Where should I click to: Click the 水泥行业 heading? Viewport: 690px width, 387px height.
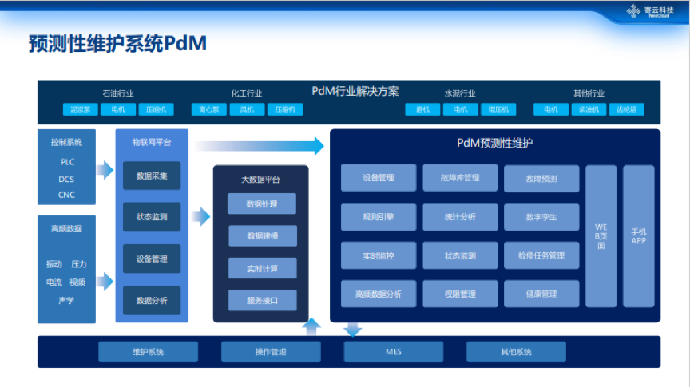[460, 93]
